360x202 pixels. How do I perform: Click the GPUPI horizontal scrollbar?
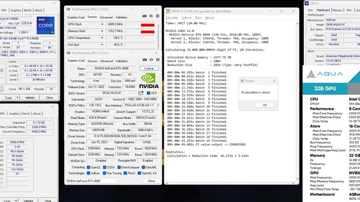point(230,183)
